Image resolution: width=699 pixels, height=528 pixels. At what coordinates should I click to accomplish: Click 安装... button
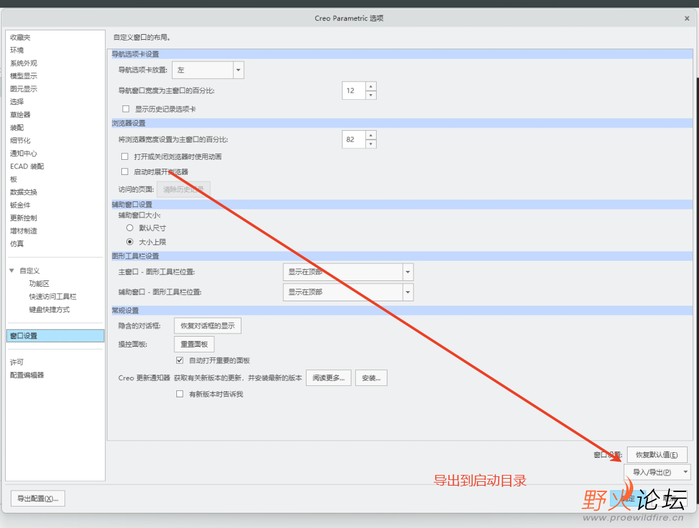[x=371, y=378]
